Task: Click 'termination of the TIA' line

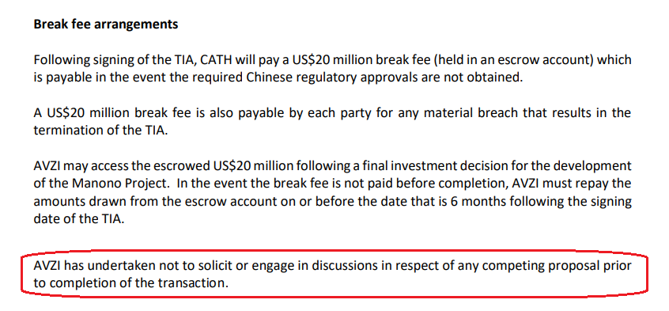Action: [x=100, y=131]
